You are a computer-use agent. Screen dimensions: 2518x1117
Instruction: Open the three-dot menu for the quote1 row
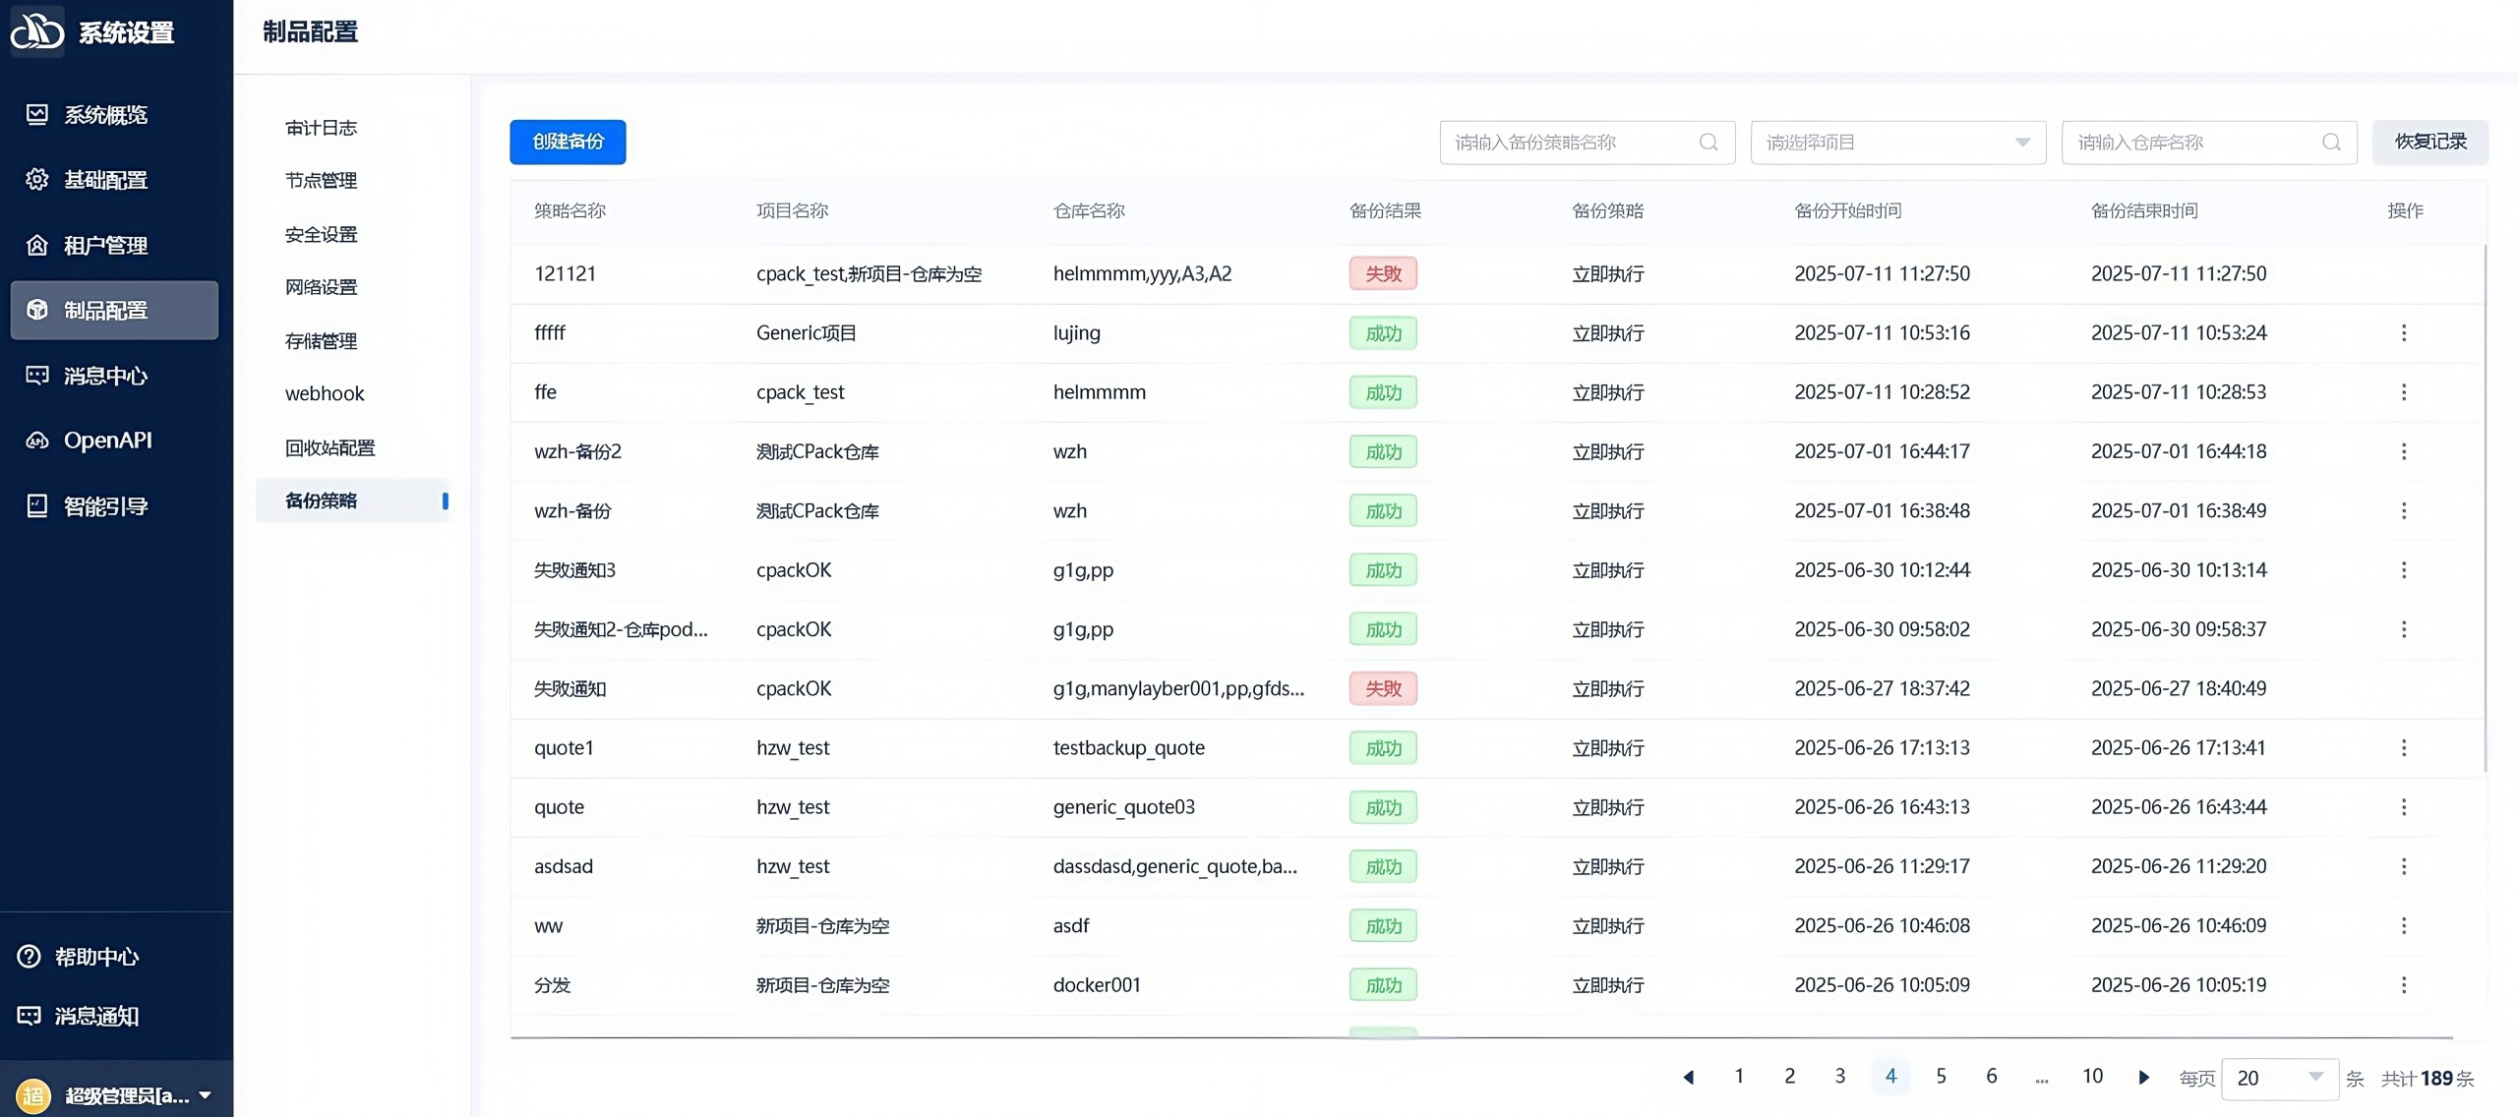[x=2404, y=748]
